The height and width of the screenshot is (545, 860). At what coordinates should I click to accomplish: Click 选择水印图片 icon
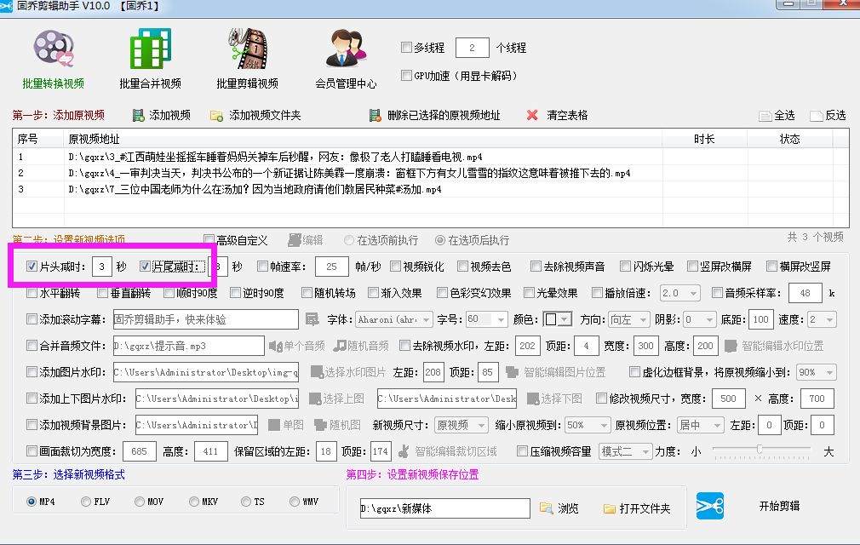pyautogui.click(x=317, y=372)
